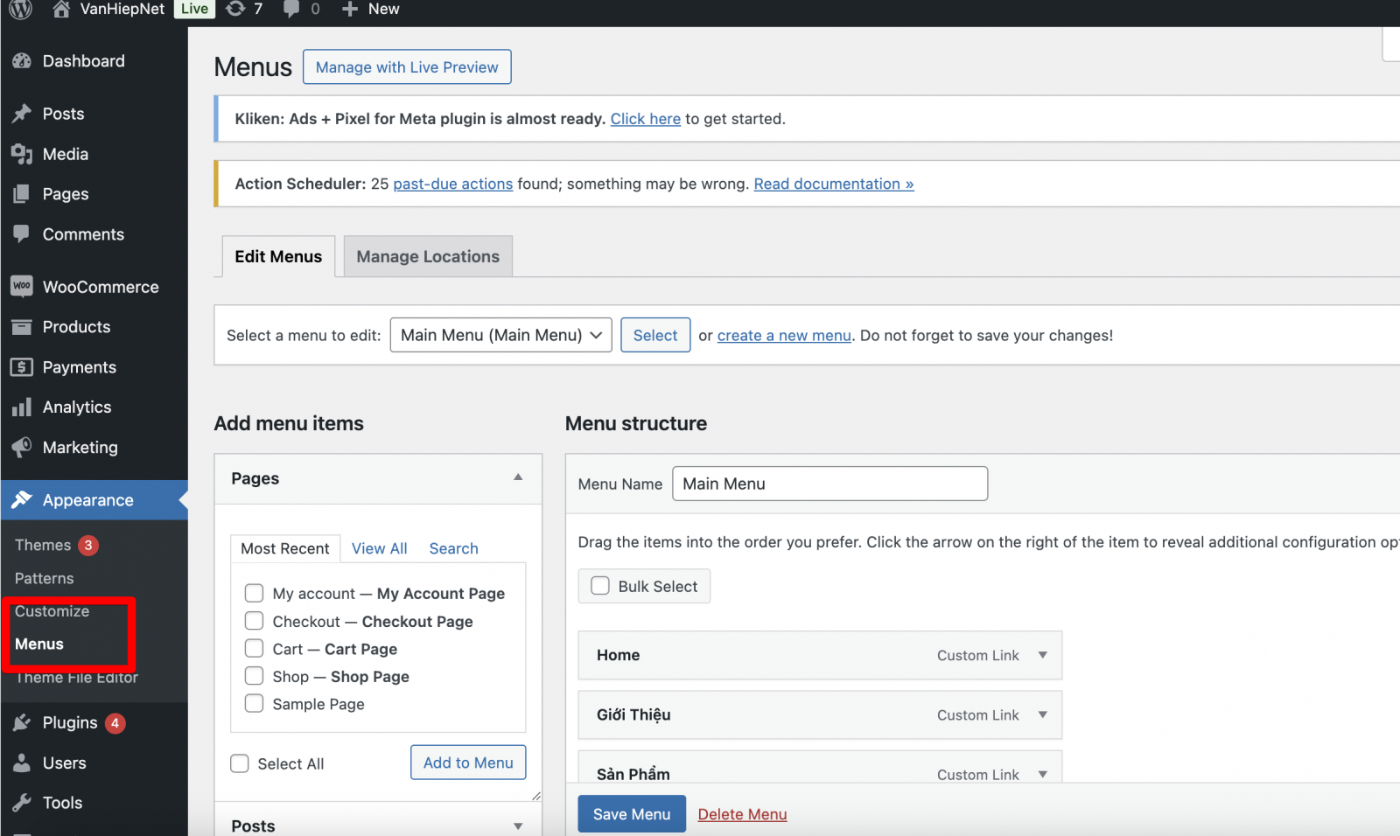
Task: Open the comments bubble icon in the top bar
Action: (x=291, y=9)
